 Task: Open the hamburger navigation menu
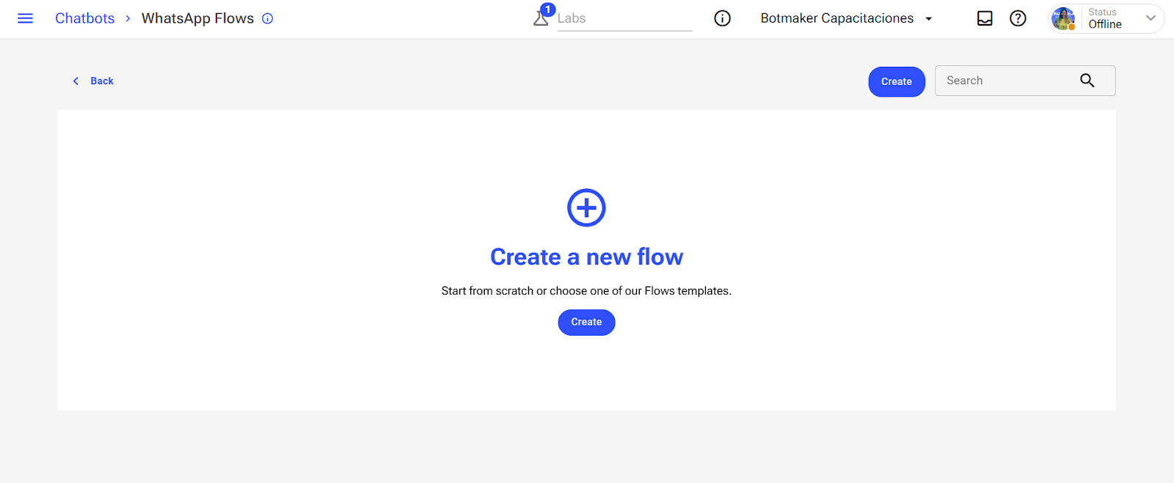tap(25, 18)
